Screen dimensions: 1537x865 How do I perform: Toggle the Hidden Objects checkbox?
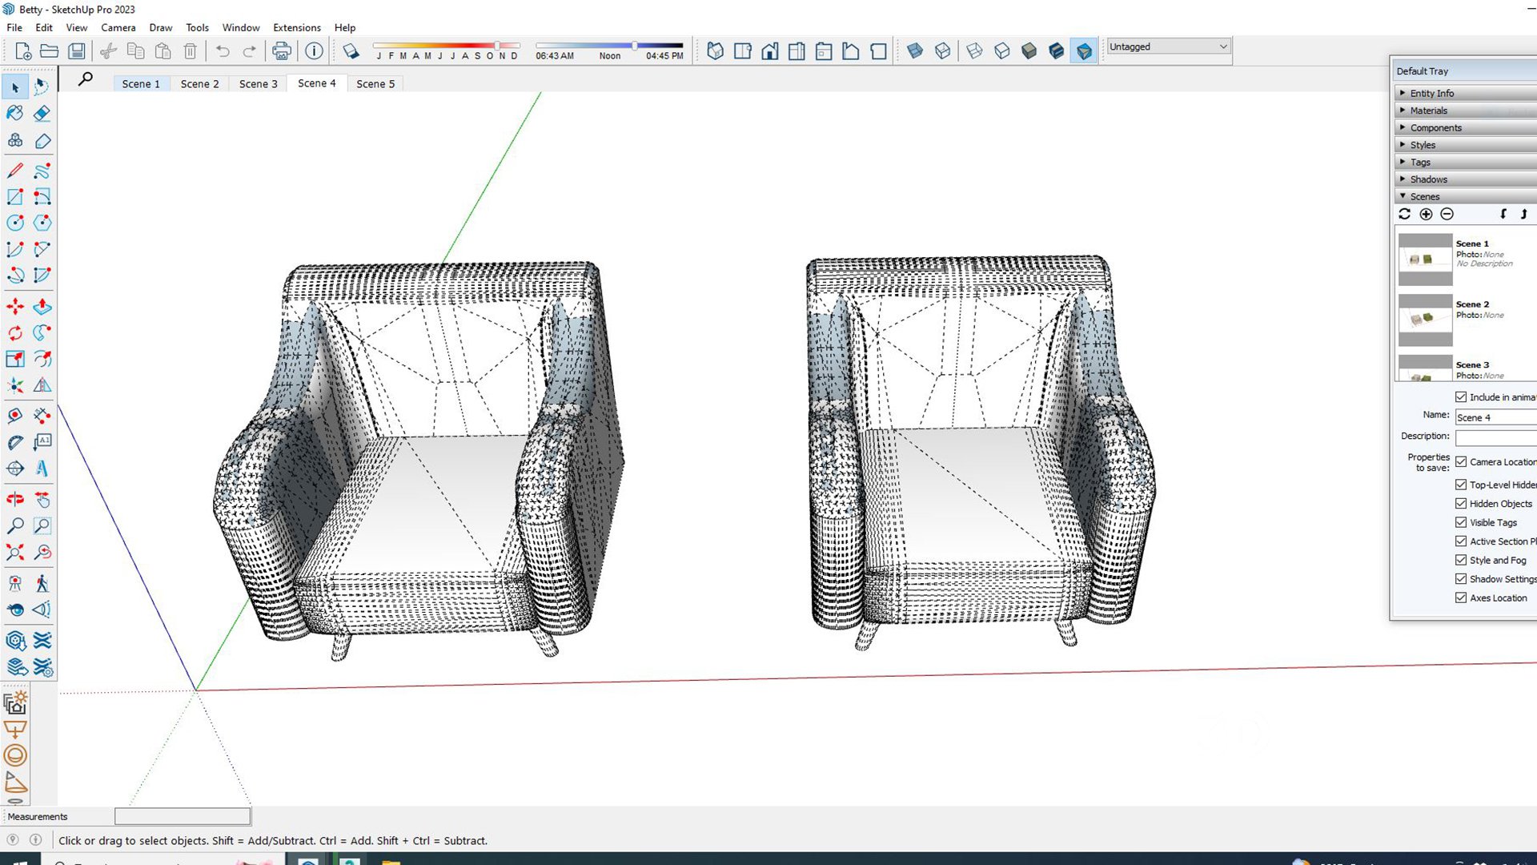[1461, 504]
